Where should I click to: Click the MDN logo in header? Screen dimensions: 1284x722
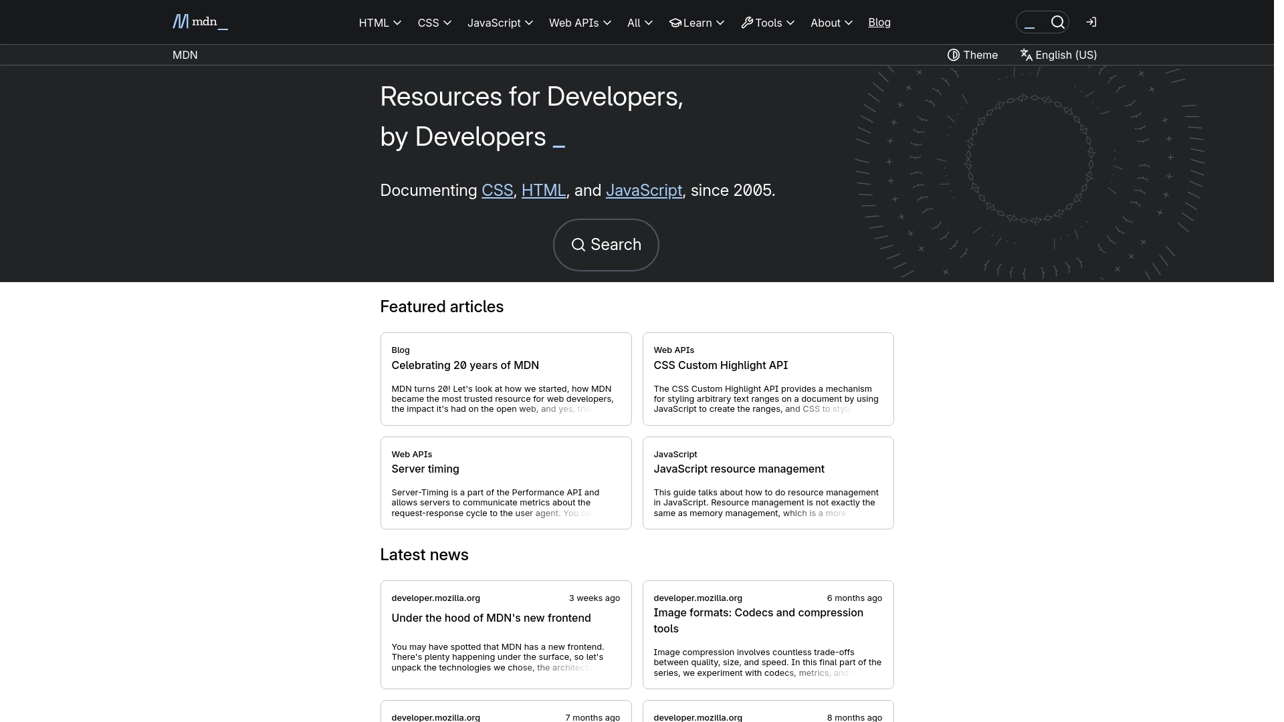(x=200, y=22)
